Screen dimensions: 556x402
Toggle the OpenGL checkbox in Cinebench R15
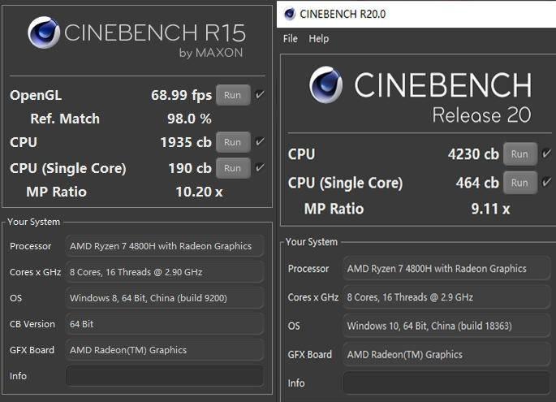coord(260,95)
